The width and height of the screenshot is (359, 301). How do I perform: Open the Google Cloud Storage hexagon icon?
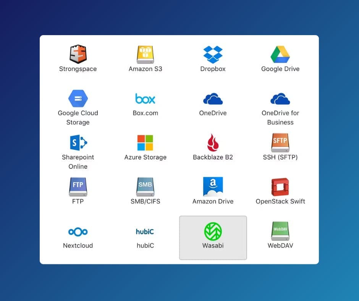[x=78, y=99]
